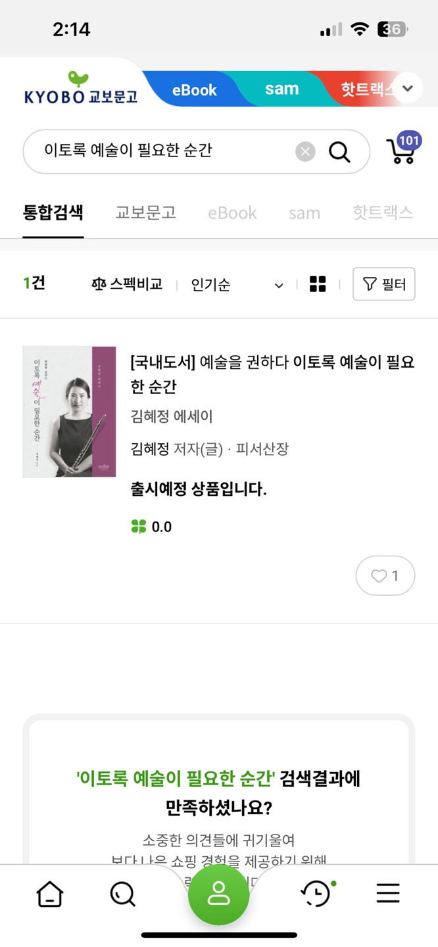Expand the top service tabs chevron
Viewport: 438px width, 947px height.
[x=408, y=88]
